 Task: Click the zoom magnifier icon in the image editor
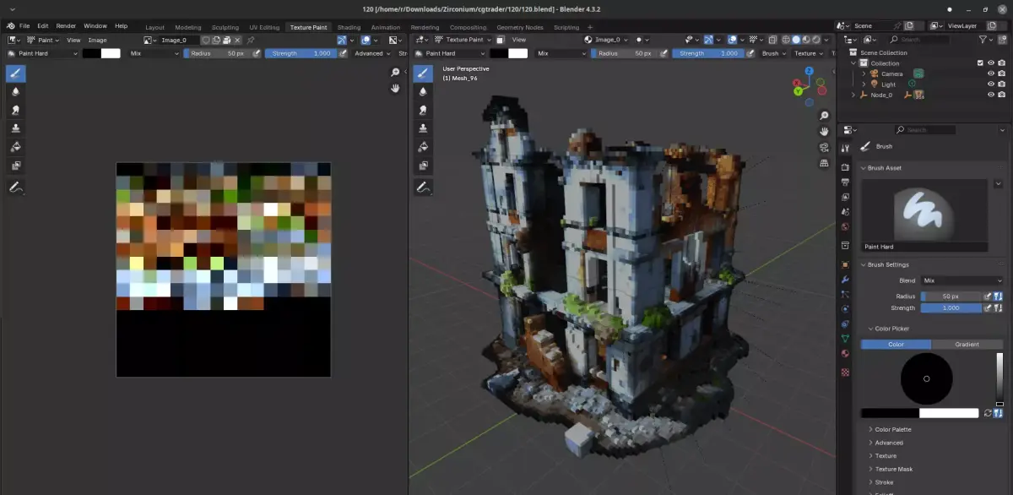(x=395, y=73)
